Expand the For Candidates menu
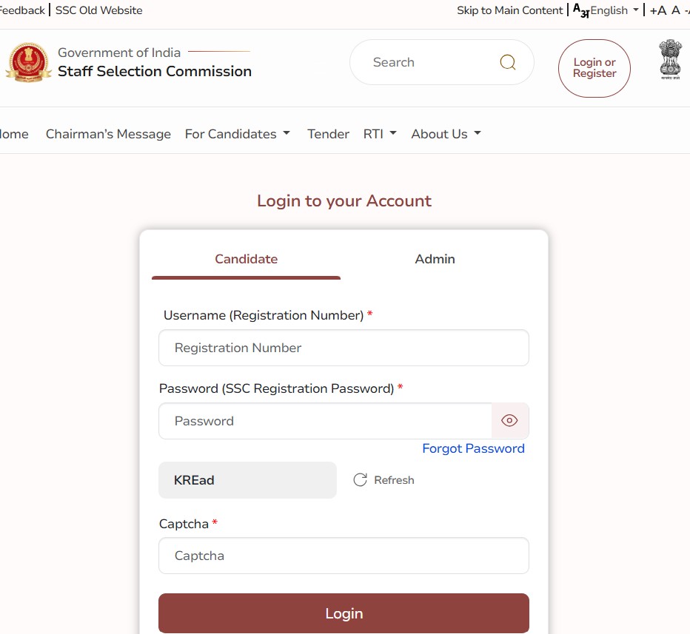The image size is (690, 634). coord(237,134)
